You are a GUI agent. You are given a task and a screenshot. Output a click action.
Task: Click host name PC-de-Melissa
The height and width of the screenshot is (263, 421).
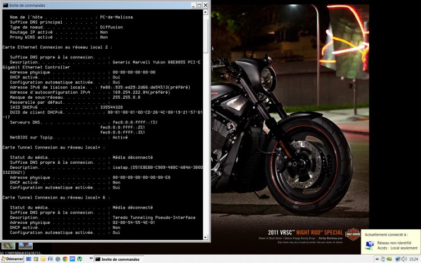(x=116, y=17)
